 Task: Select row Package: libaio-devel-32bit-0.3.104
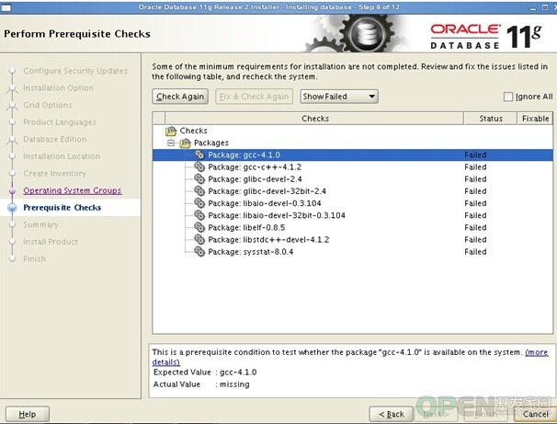click(352, 215)
